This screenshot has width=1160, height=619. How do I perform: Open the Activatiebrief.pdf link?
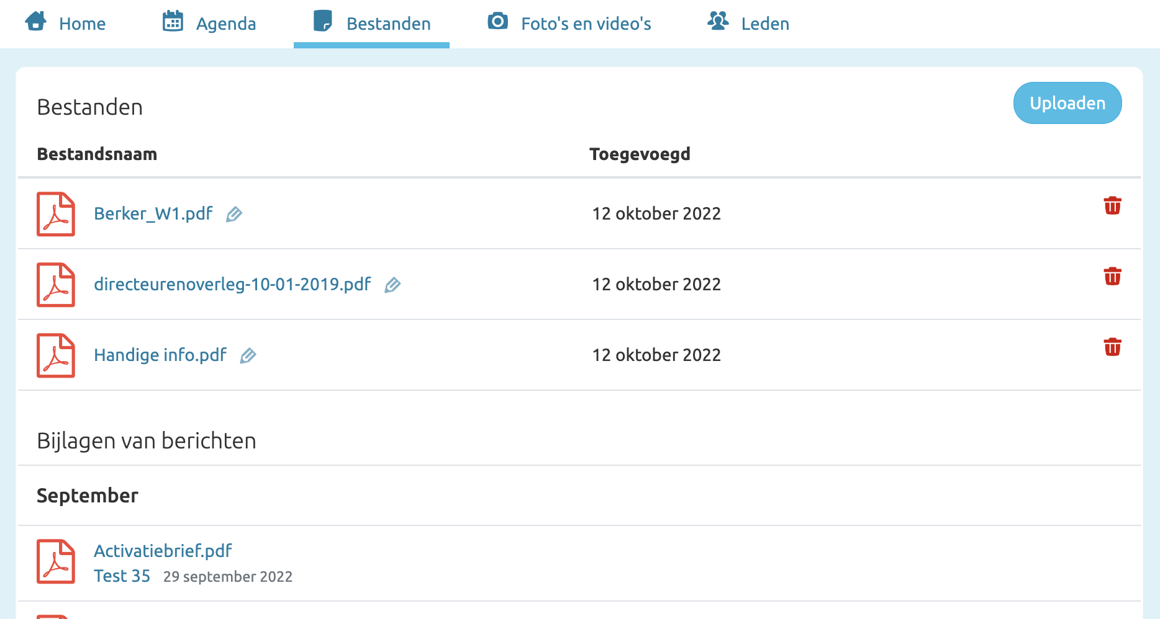(x=162, y=550)
